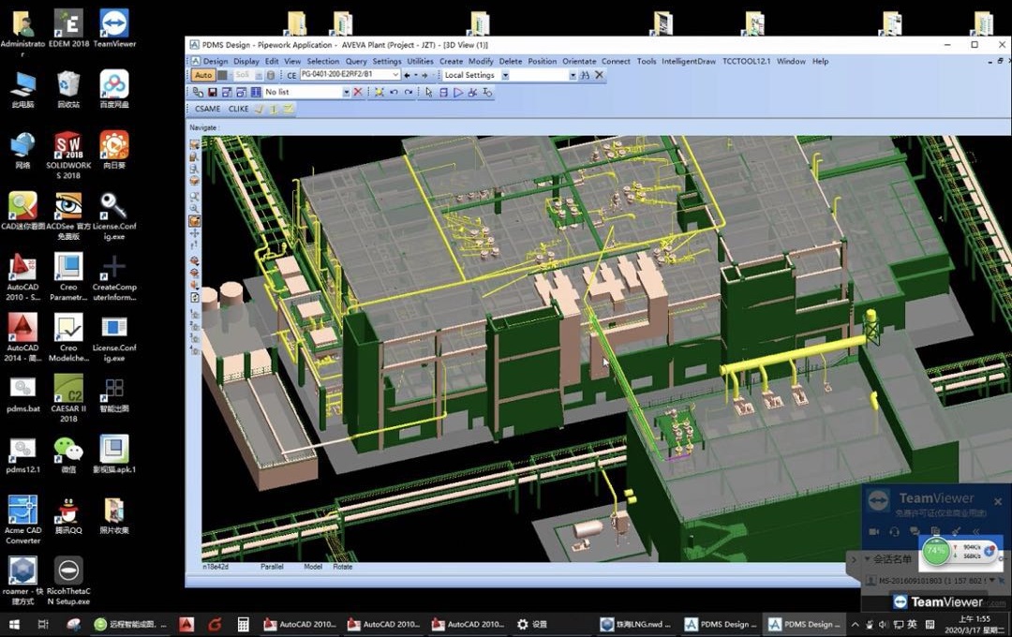This screenshot has height=637, width=1012.
Task: Open the No list dropdown
Action: 346,93
